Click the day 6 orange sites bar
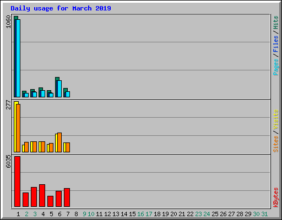This screenshot has height=220, width=282. point(59,142)
